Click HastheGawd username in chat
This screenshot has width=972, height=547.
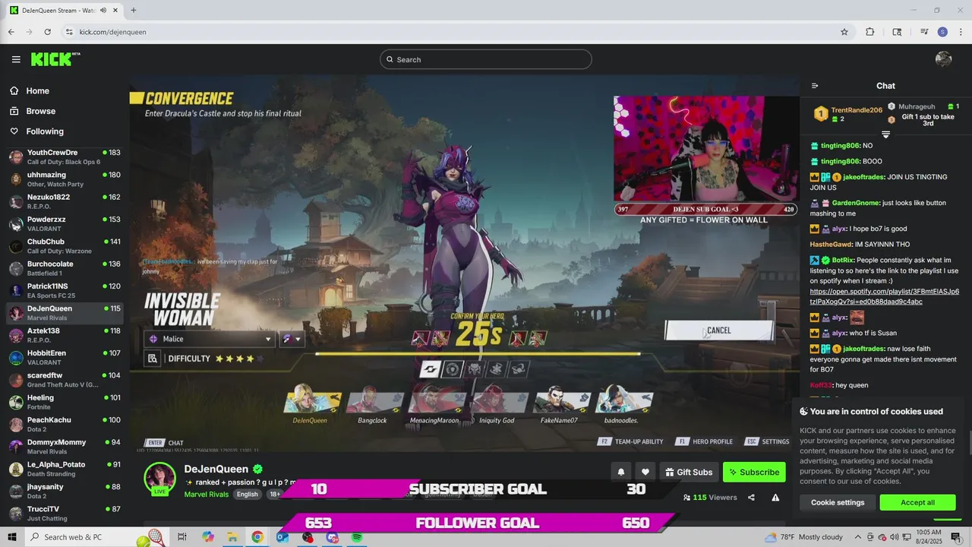click(x=831, y=245)
